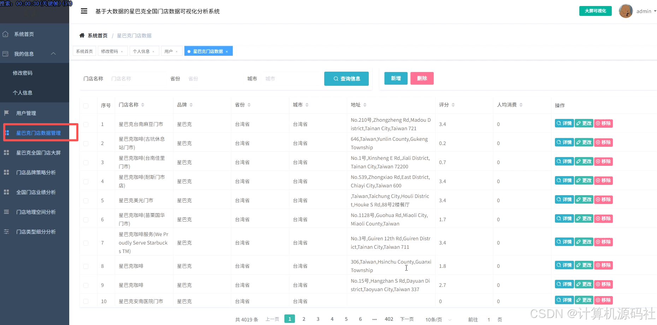
Task: Sort by 门店名称 column arrows
Action: (x=143, y=105)
